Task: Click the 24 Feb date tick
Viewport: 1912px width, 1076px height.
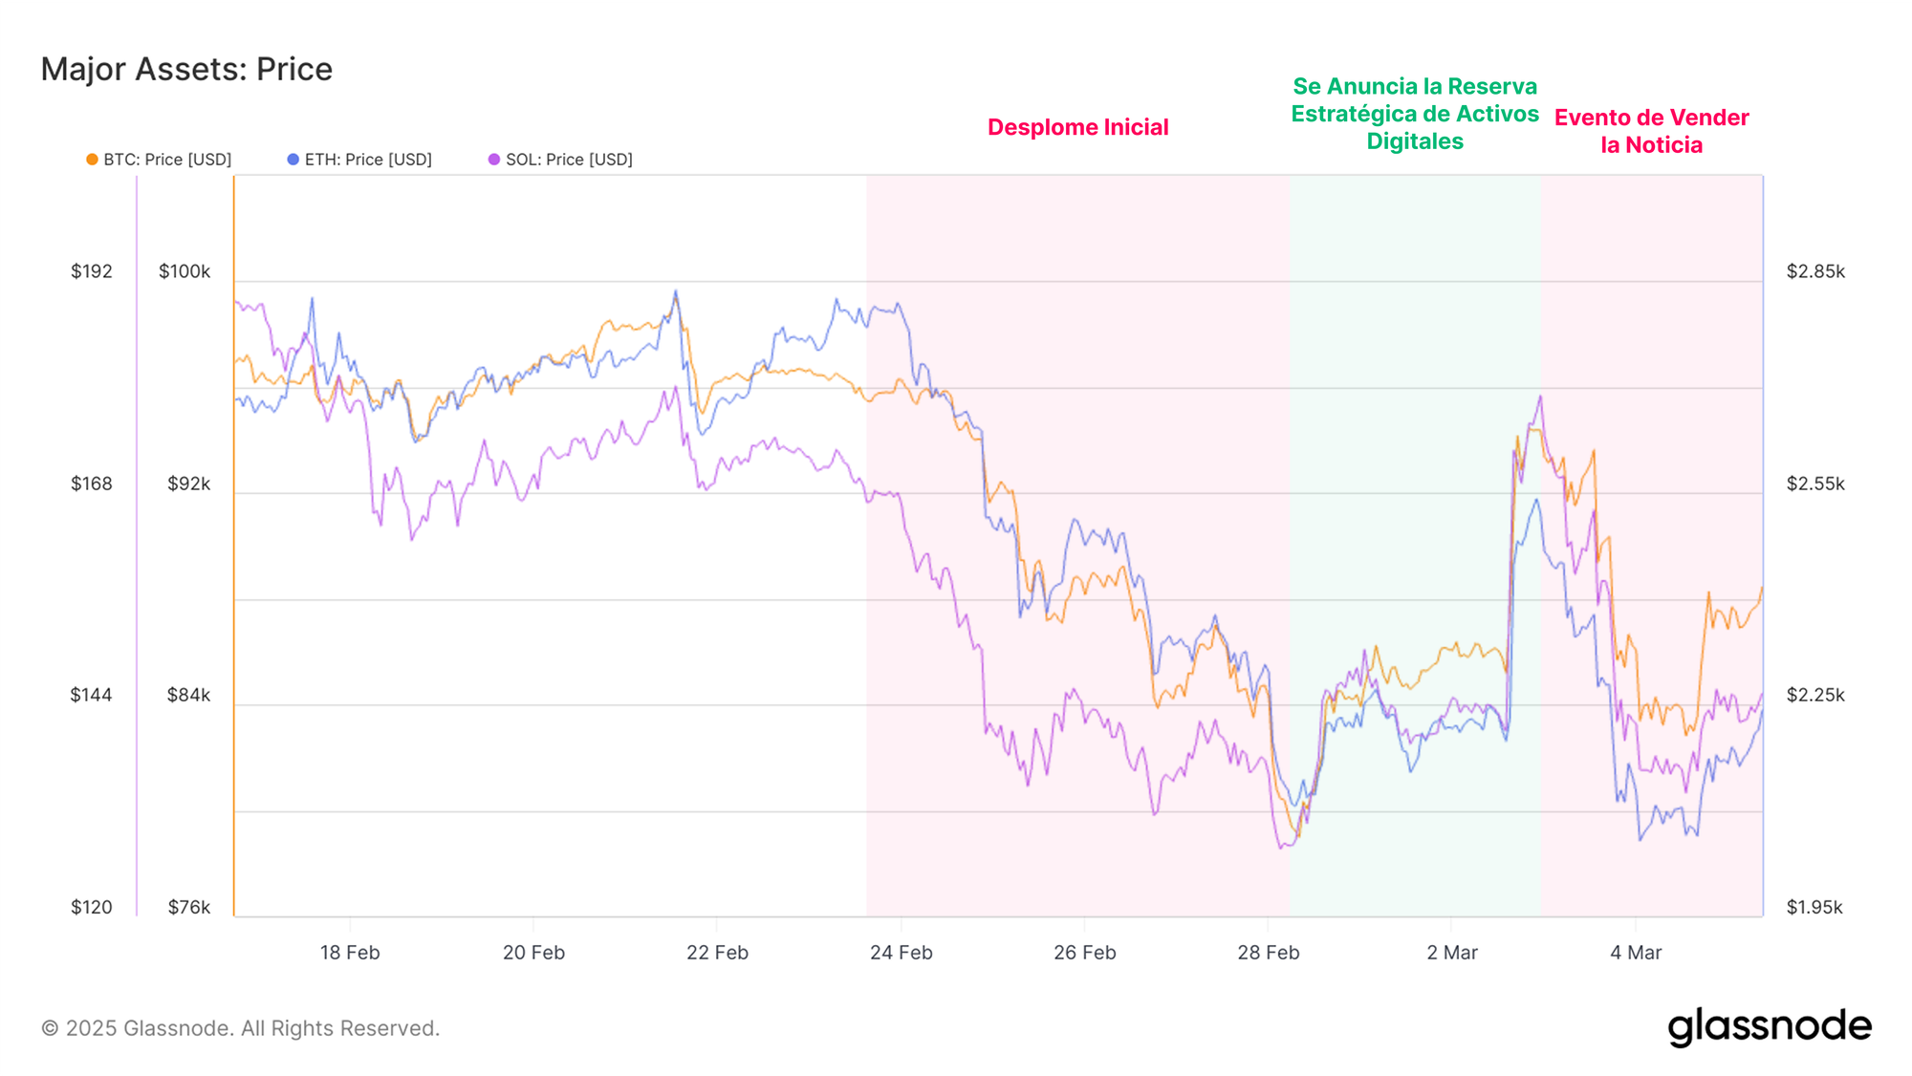Action: point(901,952)
